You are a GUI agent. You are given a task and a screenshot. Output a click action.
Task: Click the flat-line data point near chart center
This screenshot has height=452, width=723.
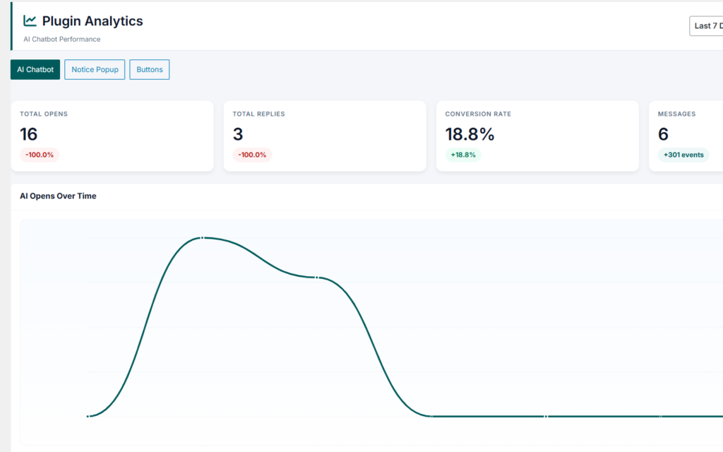point(431,417)
